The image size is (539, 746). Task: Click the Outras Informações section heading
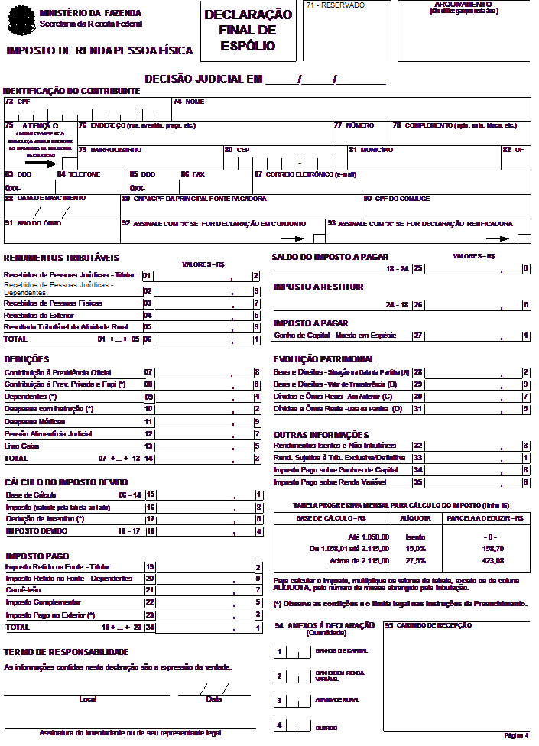tap(316, 433)
